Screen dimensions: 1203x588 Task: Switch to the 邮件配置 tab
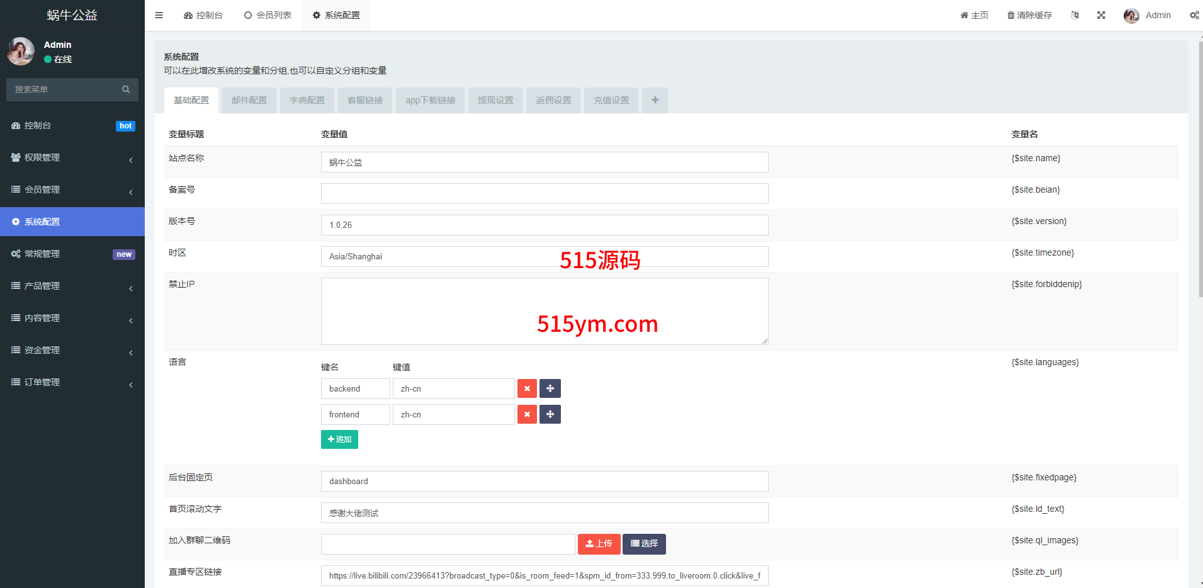coord(249,100)
